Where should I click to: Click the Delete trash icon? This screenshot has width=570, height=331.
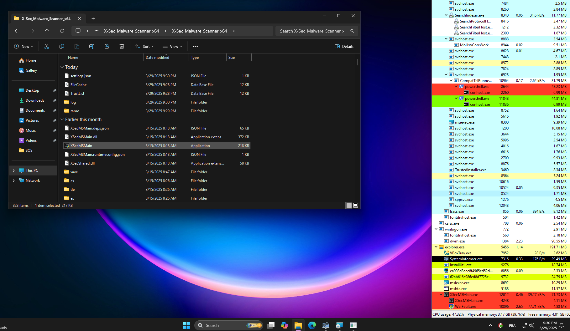pos(122,46)
